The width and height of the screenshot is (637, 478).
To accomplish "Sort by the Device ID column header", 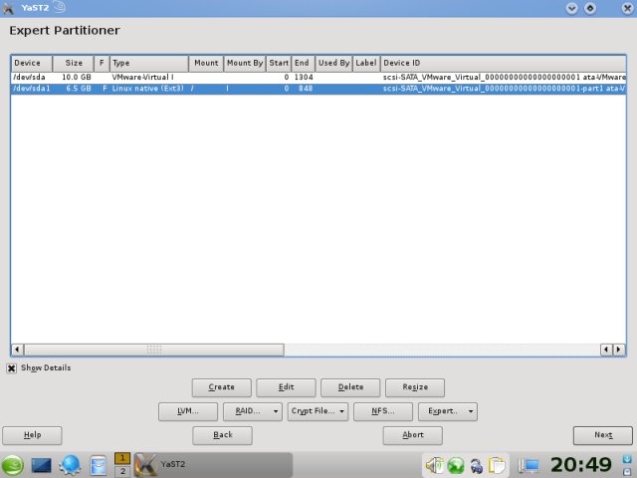I will pyautogui.click(x=503, y=63).
